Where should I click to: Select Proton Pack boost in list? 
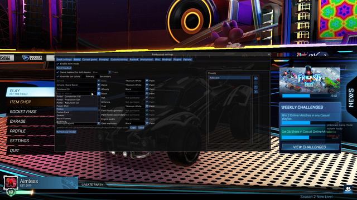coord(77,112)
